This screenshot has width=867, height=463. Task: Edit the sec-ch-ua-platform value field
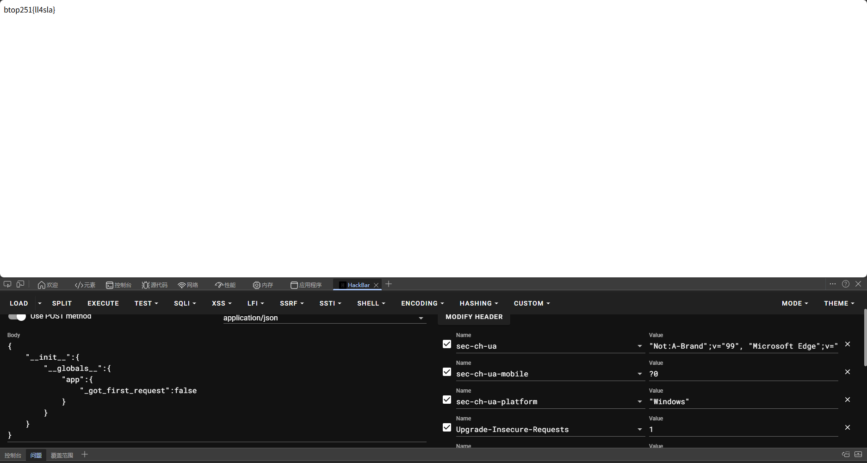[743, 402]
